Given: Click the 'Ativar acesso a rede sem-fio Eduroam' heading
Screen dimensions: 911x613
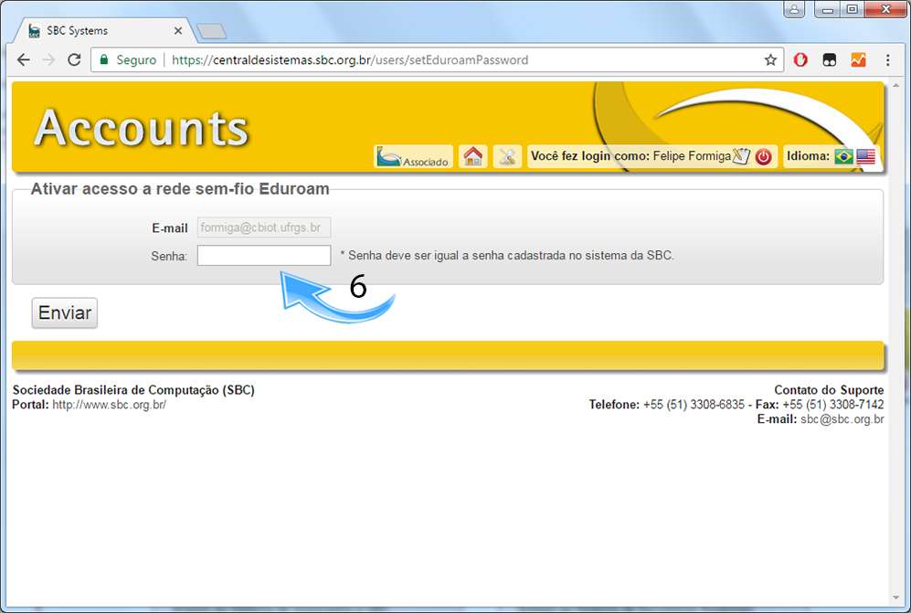Looking at the screenshot, I should 180,189.
